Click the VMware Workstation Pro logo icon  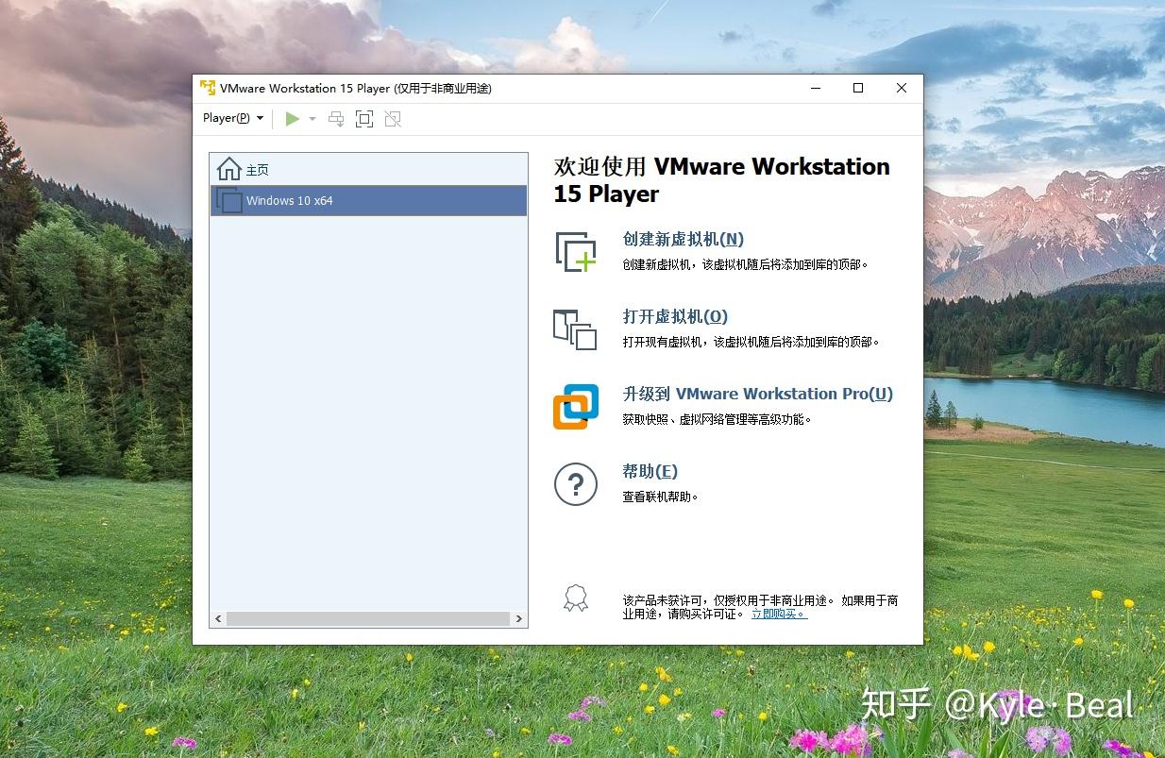576,407
